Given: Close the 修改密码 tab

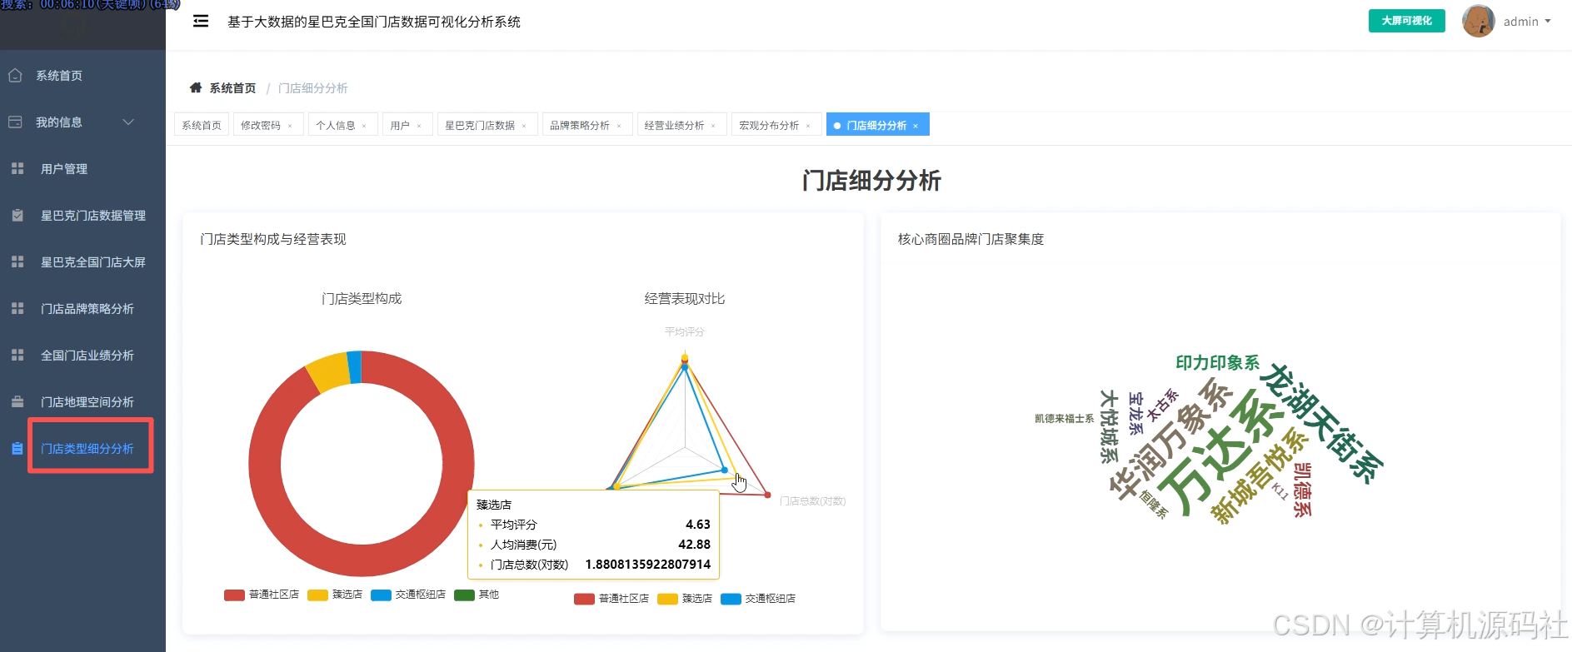Looking at the screenshot, I should point(290,126).
